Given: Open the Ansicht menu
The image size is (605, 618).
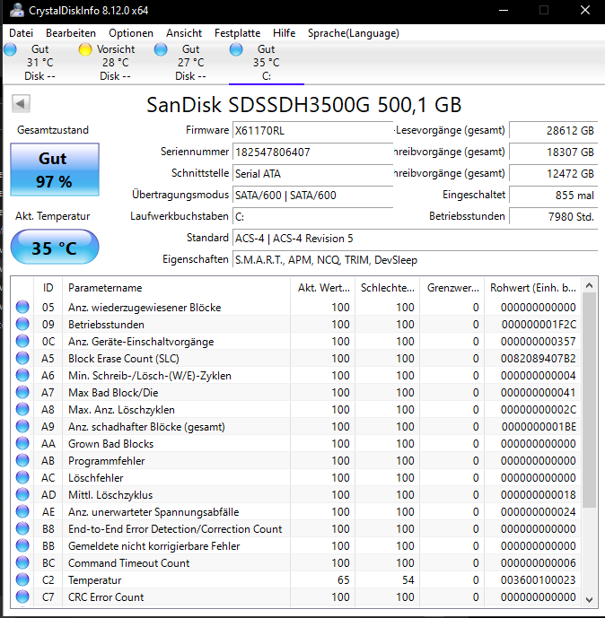Looking at the screenshot, I should tap(184, 33).
